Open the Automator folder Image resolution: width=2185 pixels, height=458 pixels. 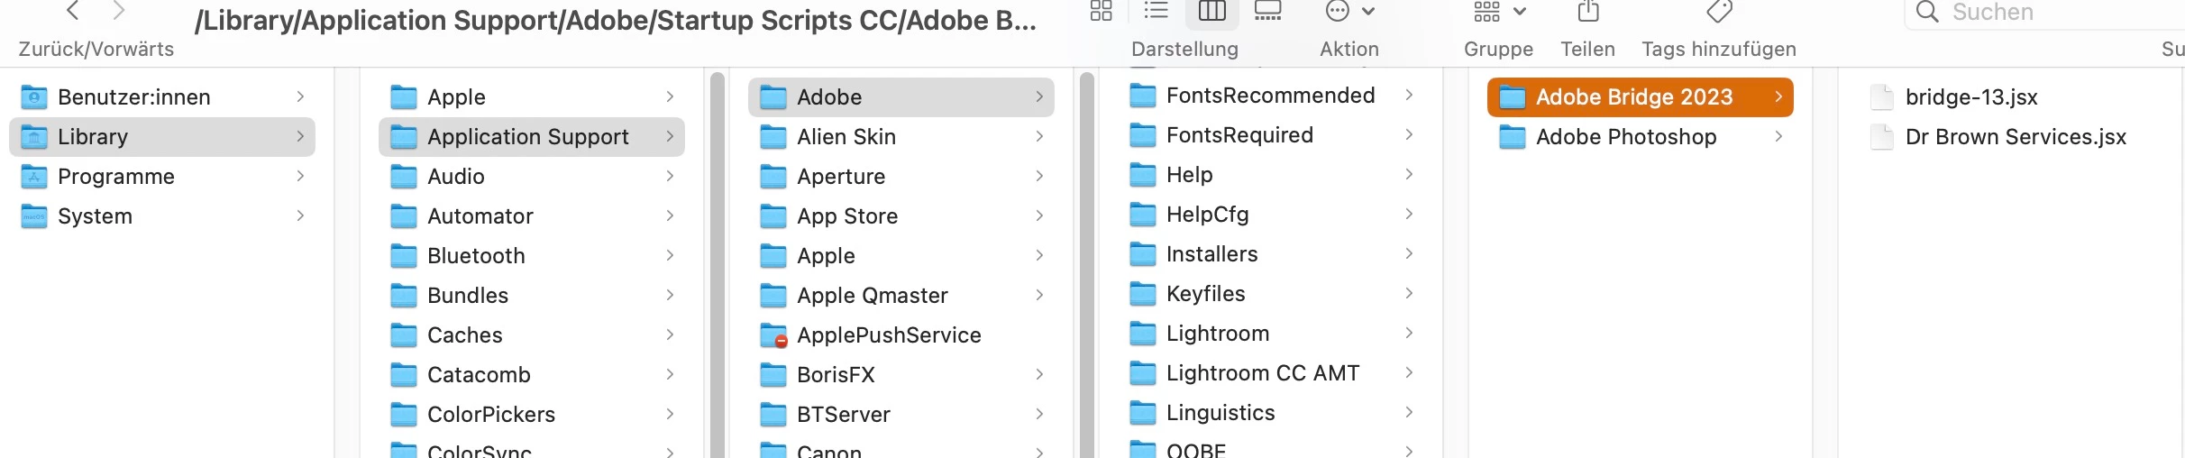tap(532, 215)
